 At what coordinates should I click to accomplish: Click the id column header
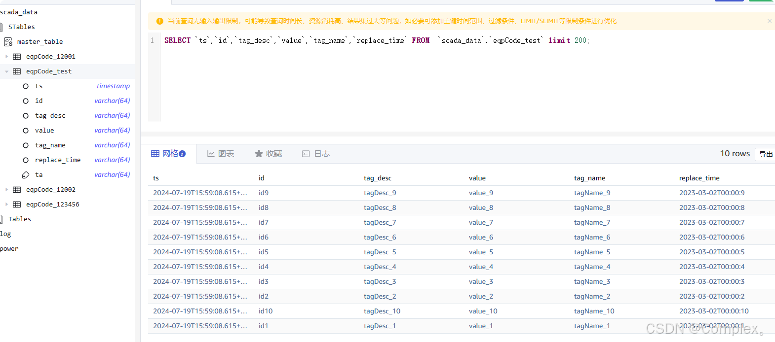click(262, 178)
